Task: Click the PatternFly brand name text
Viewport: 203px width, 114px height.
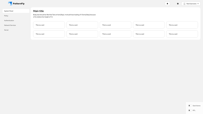Action: coord(19,4)
